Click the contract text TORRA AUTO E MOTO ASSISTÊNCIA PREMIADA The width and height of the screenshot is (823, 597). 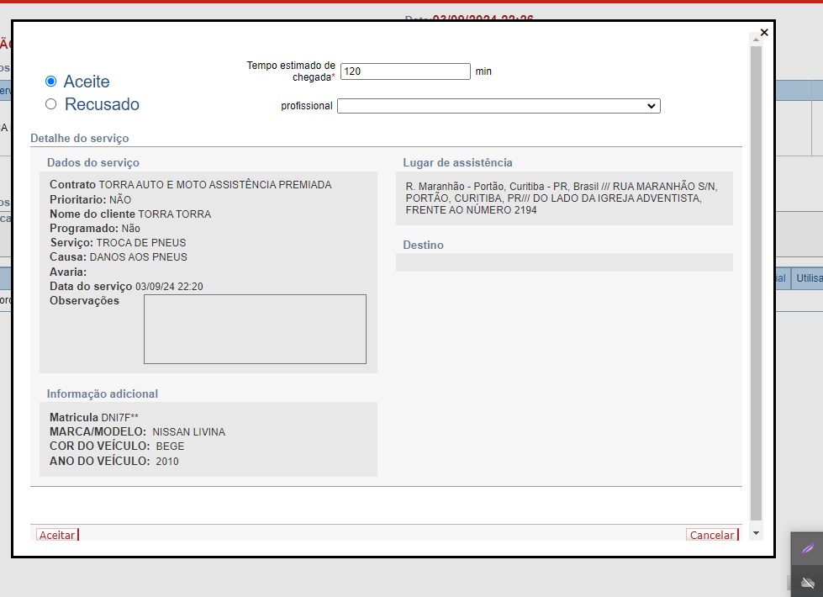pyautogui.click(x=215, y=185)
